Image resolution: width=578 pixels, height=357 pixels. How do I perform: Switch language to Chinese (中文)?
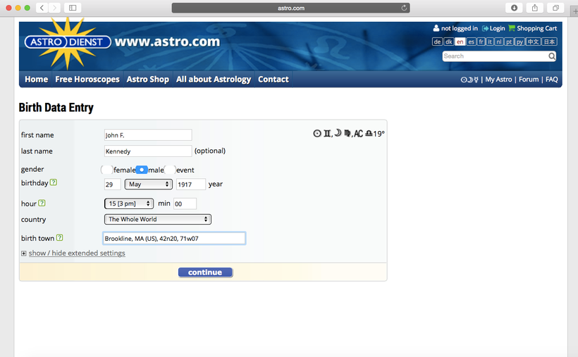tap(533, 42)
